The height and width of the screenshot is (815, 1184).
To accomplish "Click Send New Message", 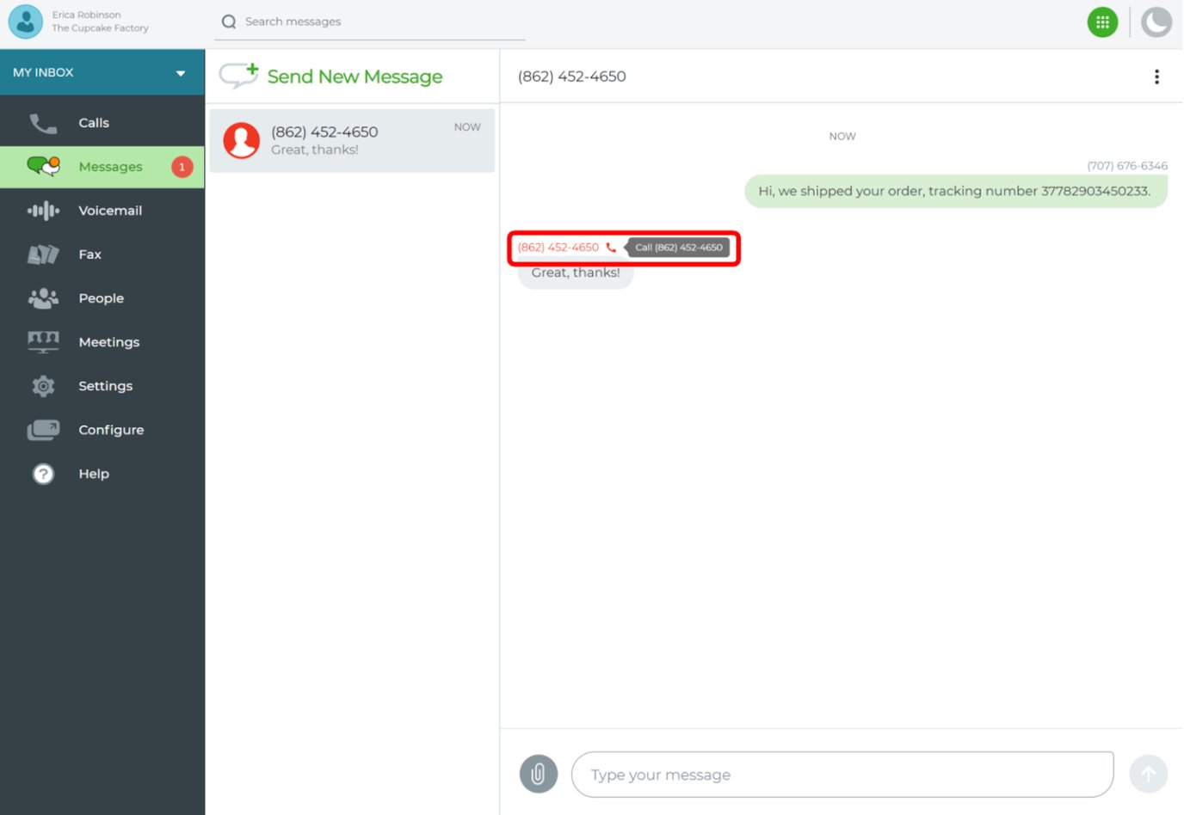I will pos(354,76).
